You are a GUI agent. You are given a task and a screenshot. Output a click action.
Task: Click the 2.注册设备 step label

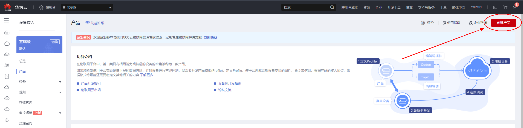tap(500, 61)
